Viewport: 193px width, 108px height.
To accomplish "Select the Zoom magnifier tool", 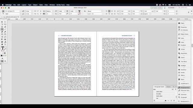I will 5,44.
